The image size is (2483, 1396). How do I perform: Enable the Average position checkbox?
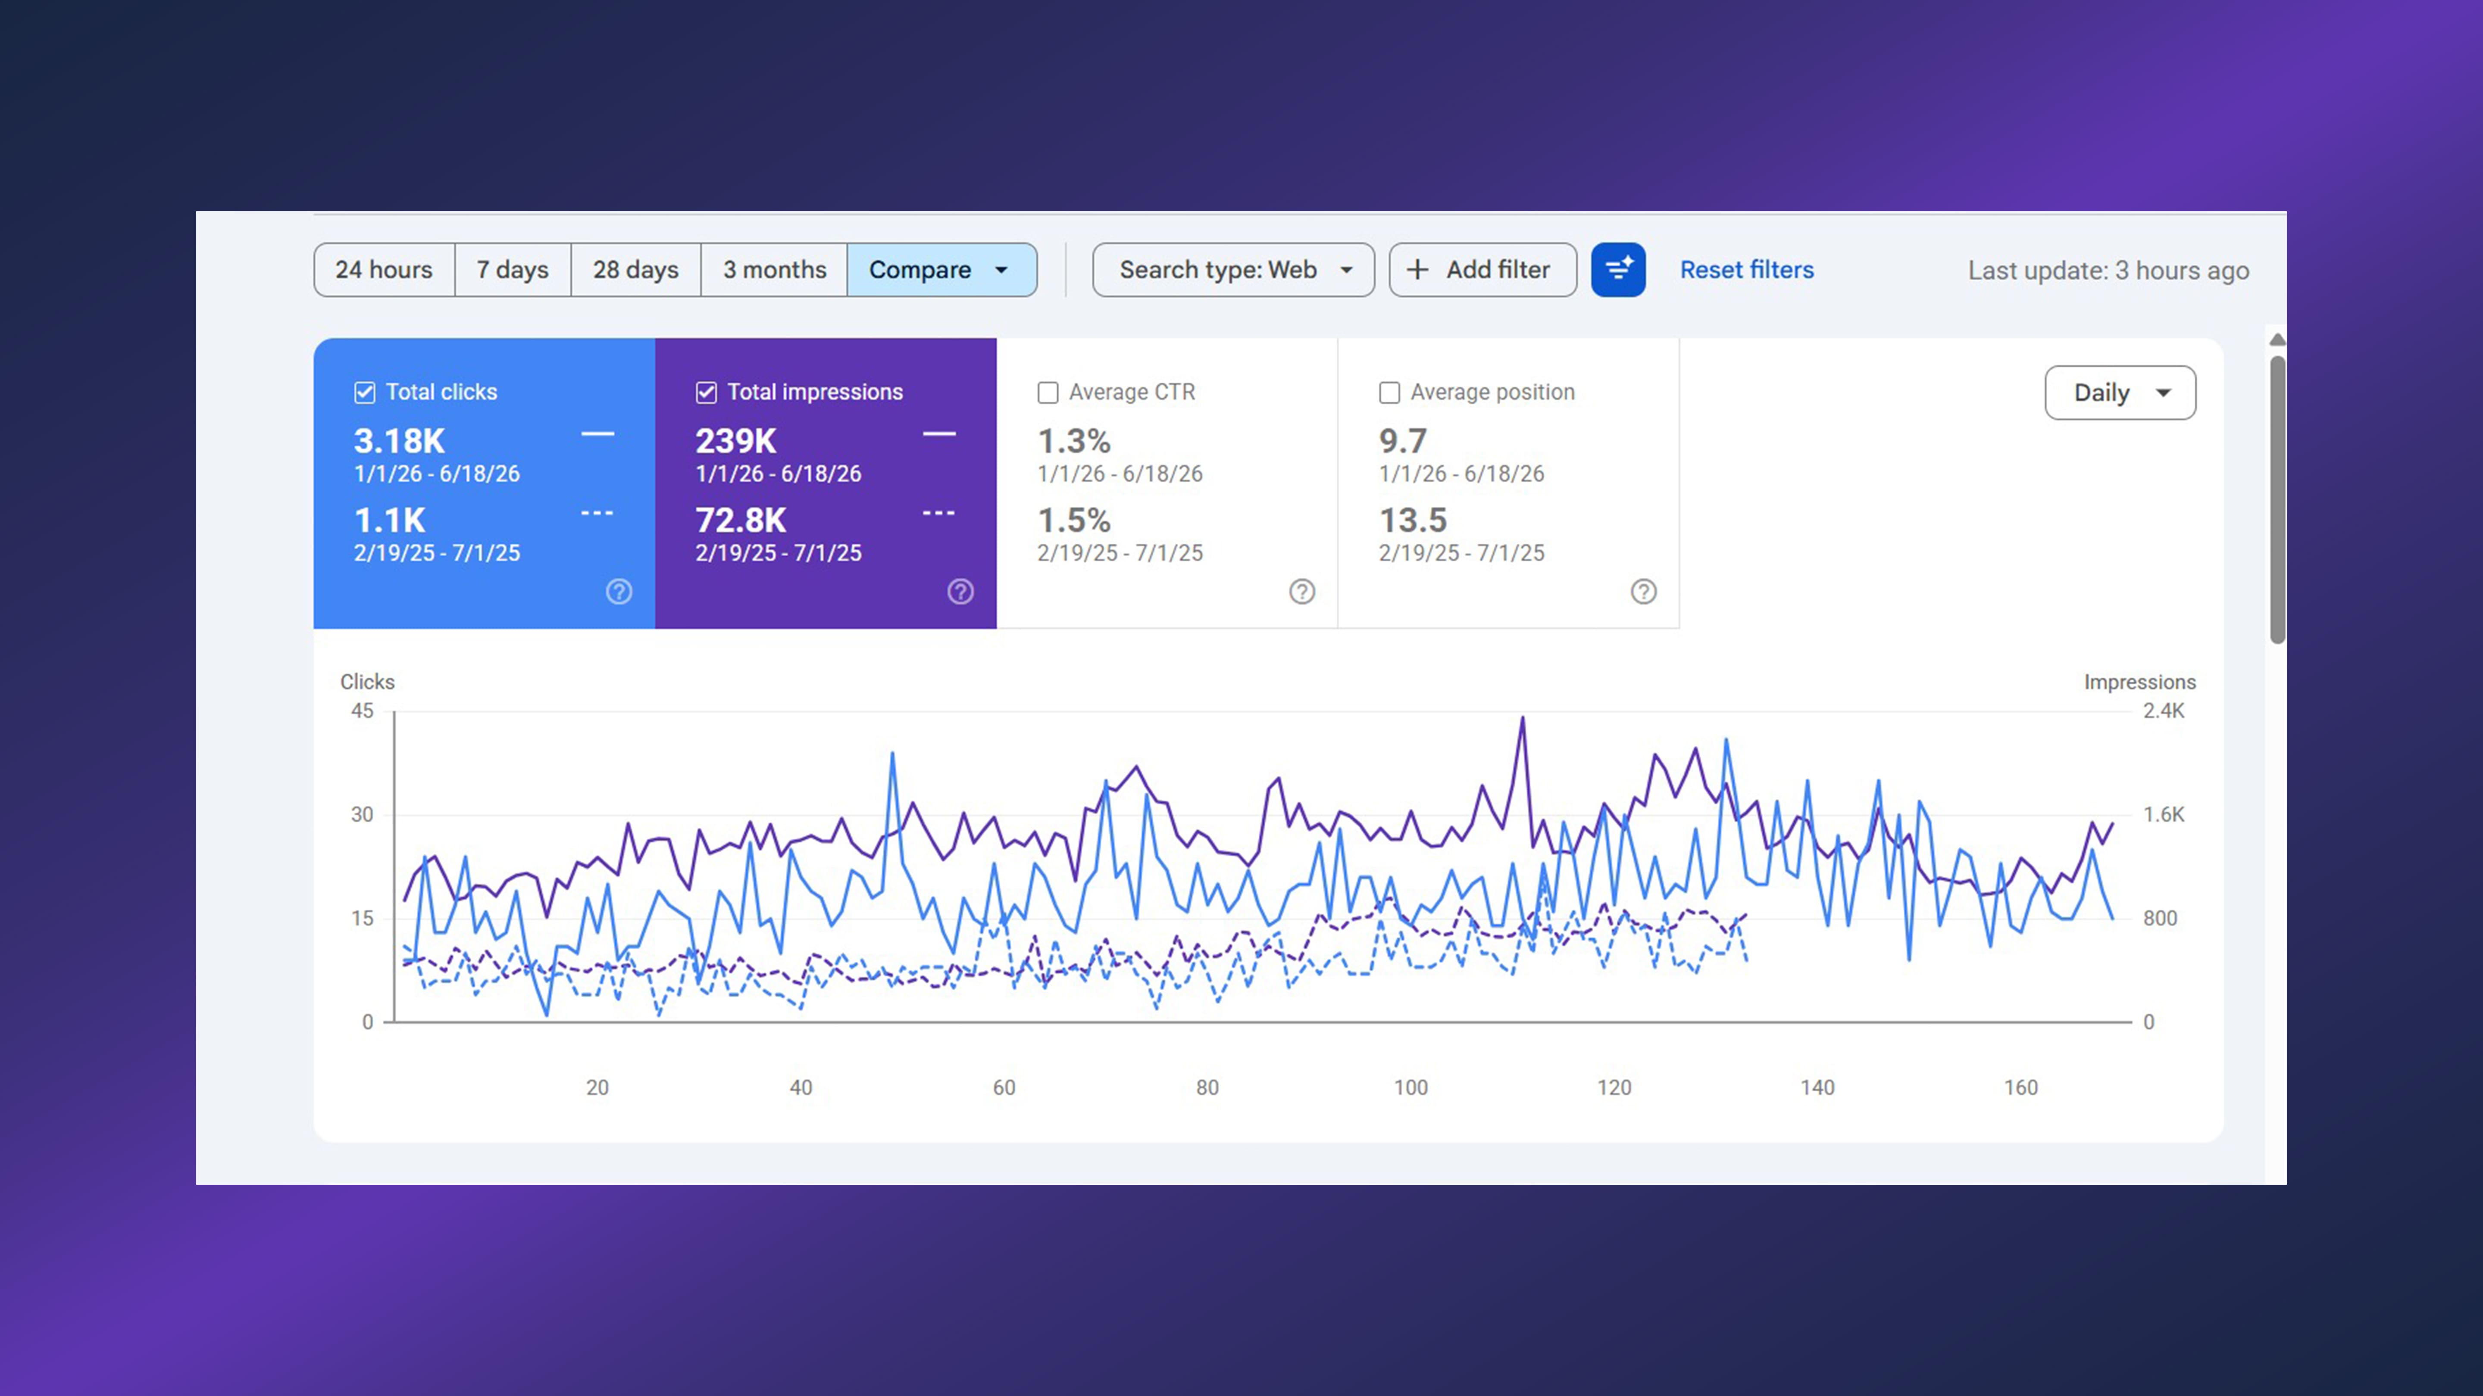1389,392
